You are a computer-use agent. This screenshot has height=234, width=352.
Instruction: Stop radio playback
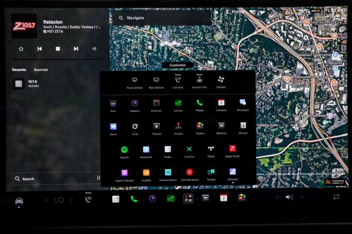point(58,49)
